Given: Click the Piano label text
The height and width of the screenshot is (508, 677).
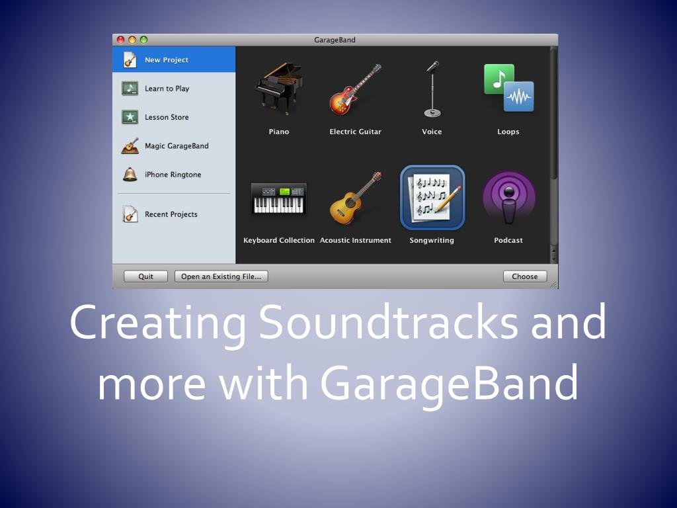Looking at the screenshot, I should 279,132.
